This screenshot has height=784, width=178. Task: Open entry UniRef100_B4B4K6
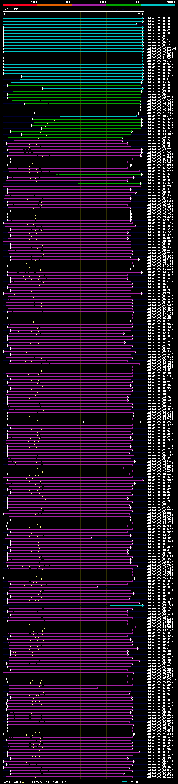[x=160, y=171]
